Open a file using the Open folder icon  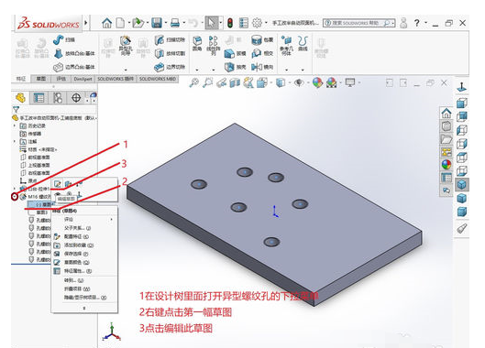pos(138,23)
